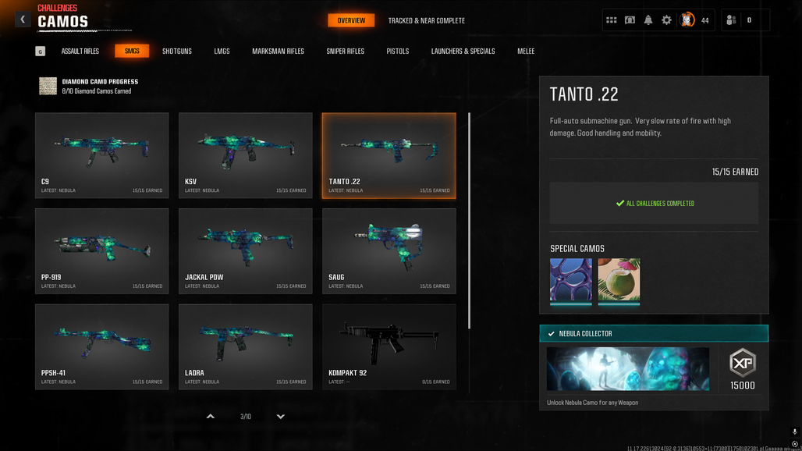
Task: Switch to Tracked & Near Complete tab
Action: click(426, 20)
